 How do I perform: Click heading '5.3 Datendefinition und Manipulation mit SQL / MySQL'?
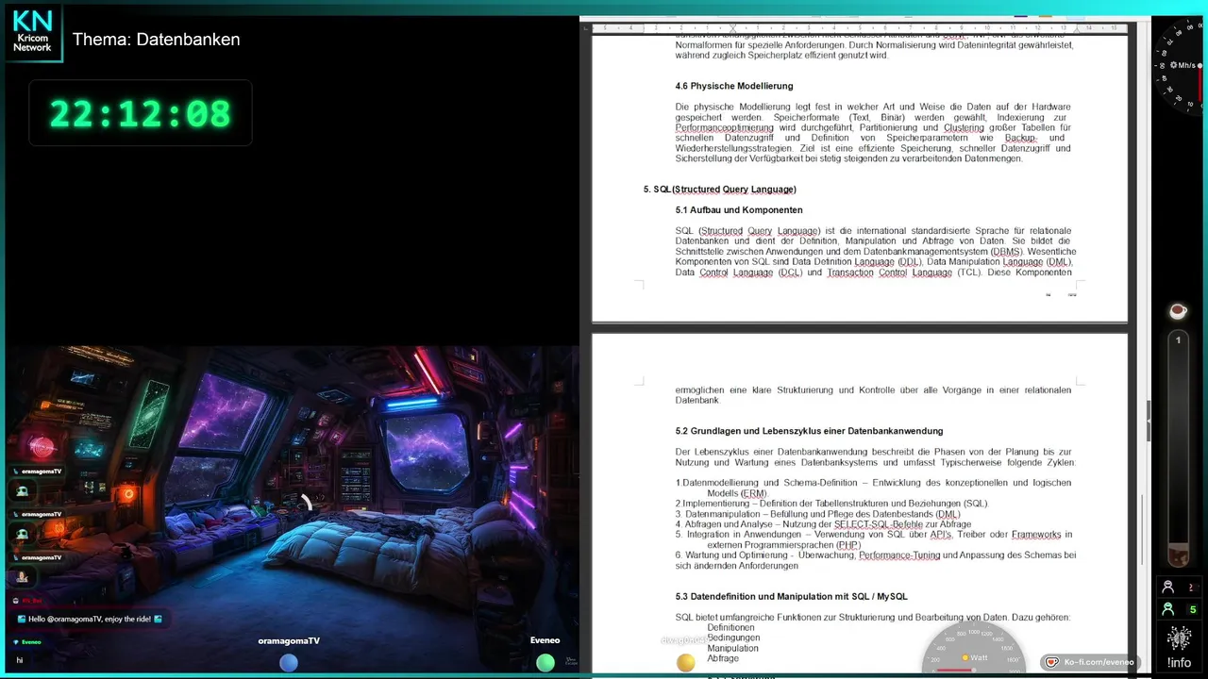click(x=791, y=597)
